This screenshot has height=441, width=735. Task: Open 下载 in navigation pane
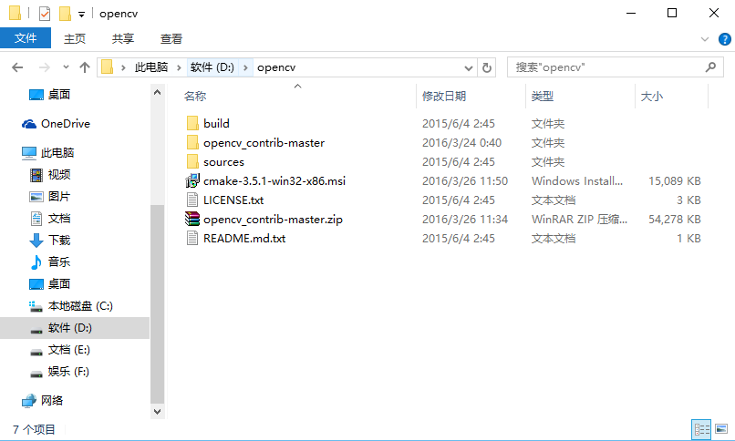coord(59,241)
